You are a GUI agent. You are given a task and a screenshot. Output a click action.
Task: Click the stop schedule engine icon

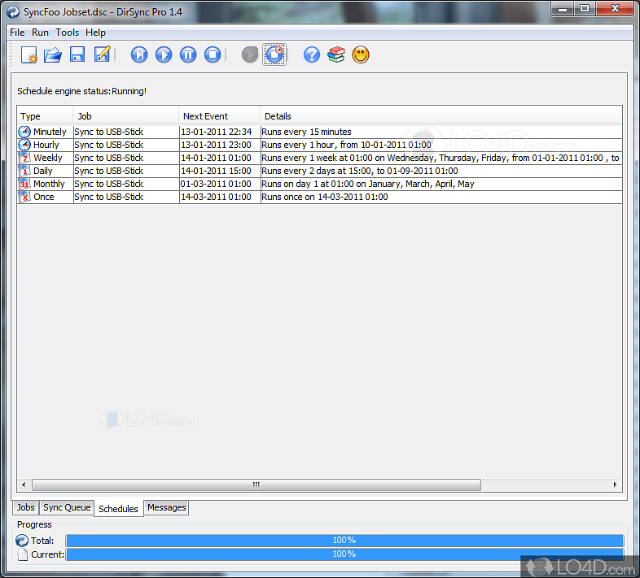274,54
